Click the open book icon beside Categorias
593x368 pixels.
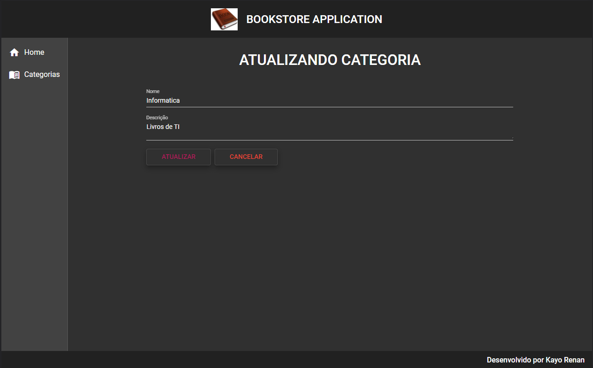click(14, 74)
